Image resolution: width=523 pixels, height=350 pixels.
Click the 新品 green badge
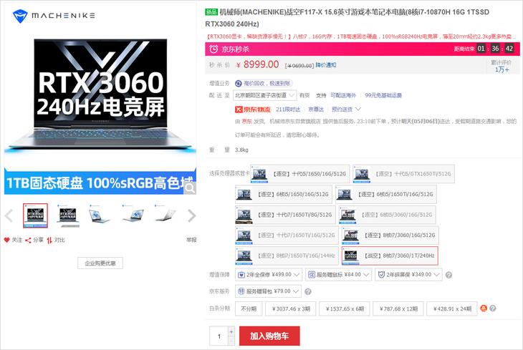coord(211,12)
